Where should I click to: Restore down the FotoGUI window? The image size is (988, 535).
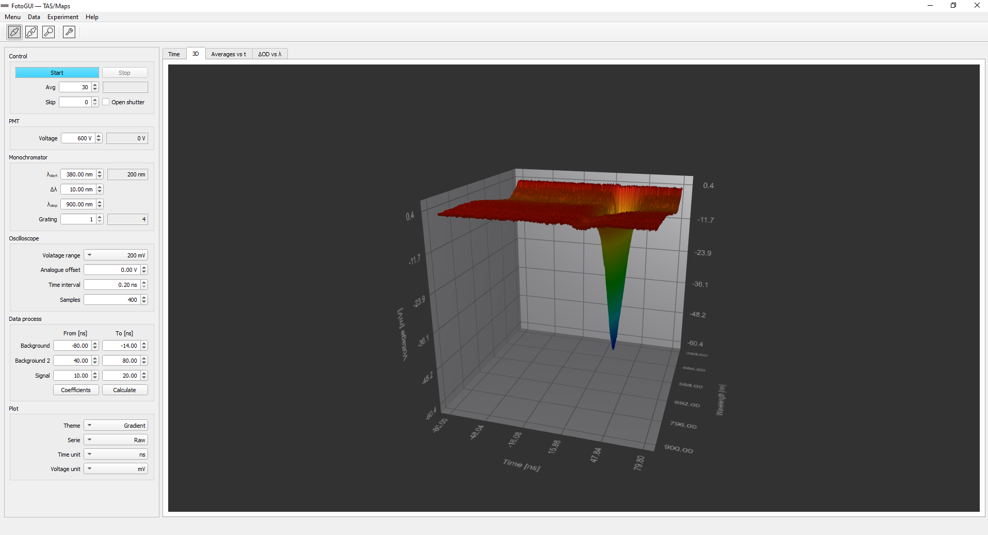tap(953, 6)
